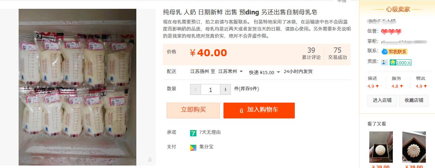
Task: Open the ¥28.00 flower soap thumbnail
Action: point(414,147)
